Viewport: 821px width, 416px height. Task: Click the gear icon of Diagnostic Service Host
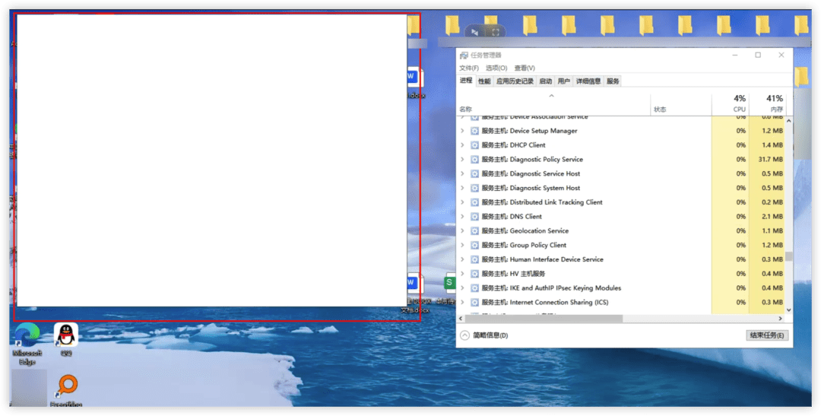pos(475,173)
